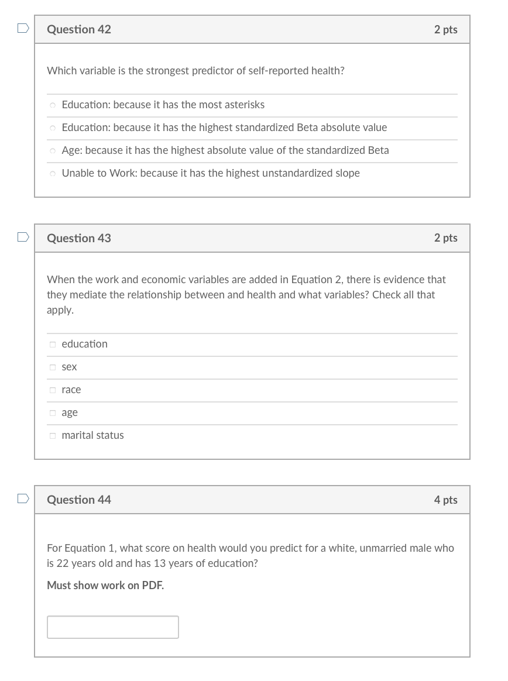
Task: Tick the age checkbox
Action: [x=53, y=413]
